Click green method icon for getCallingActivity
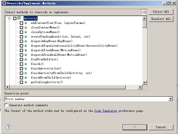This screenshot has width=178, height=134. pos(26,82)
